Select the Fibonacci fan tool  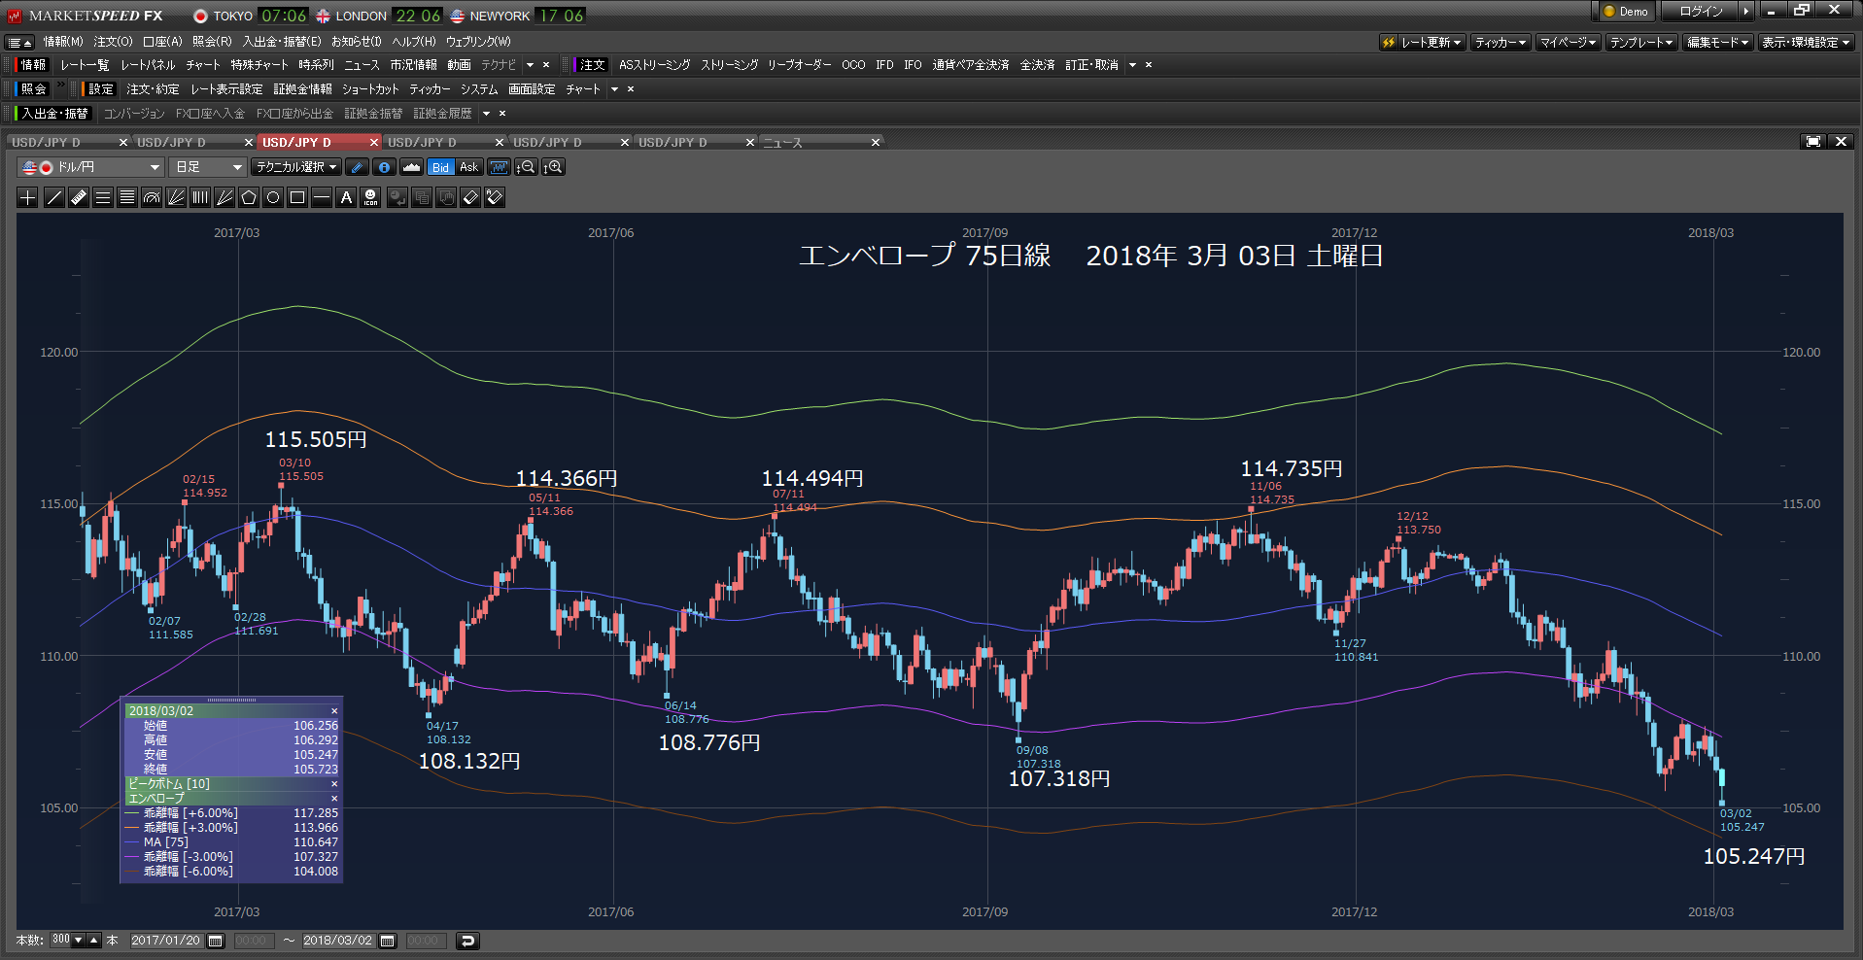click(x=176, y=198)
